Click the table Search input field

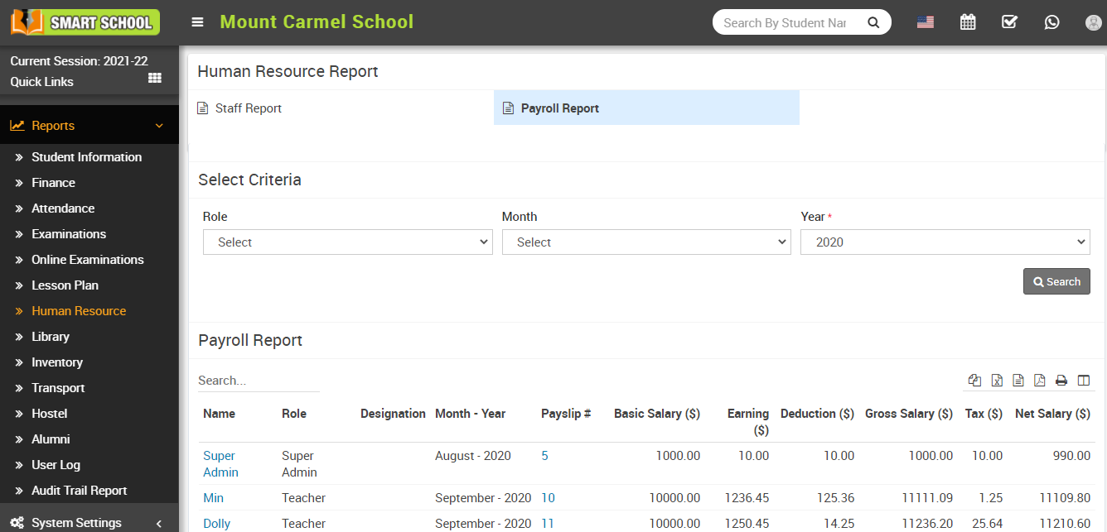tap(258, 380)
